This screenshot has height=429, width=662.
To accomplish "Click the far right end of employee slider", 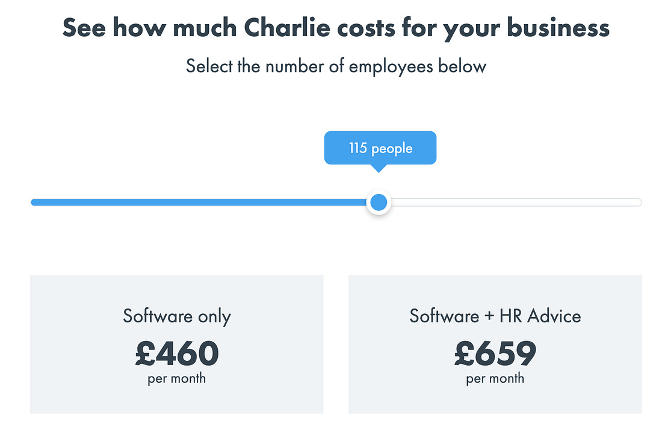I will click(x=639, y=202).
